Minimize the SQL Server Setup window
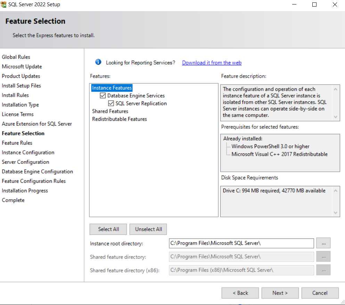 click(x=294, y=5)
